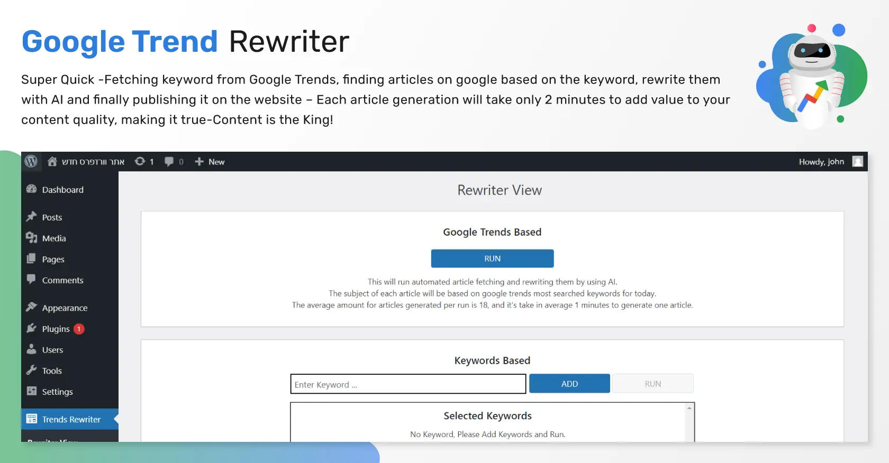
Task: Click the Keywords Based RUN button
Action: tap(652, 384)
